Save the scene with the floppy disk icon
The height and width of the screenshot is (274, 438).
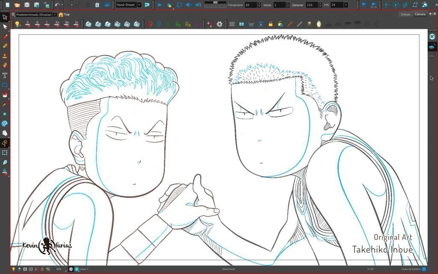[x=27, y=5]
